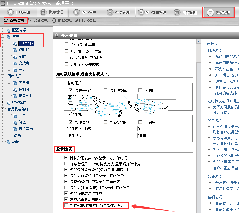Collapse the 常规 tree node
The height and width of the screenshot is (213, 239).
3,37
